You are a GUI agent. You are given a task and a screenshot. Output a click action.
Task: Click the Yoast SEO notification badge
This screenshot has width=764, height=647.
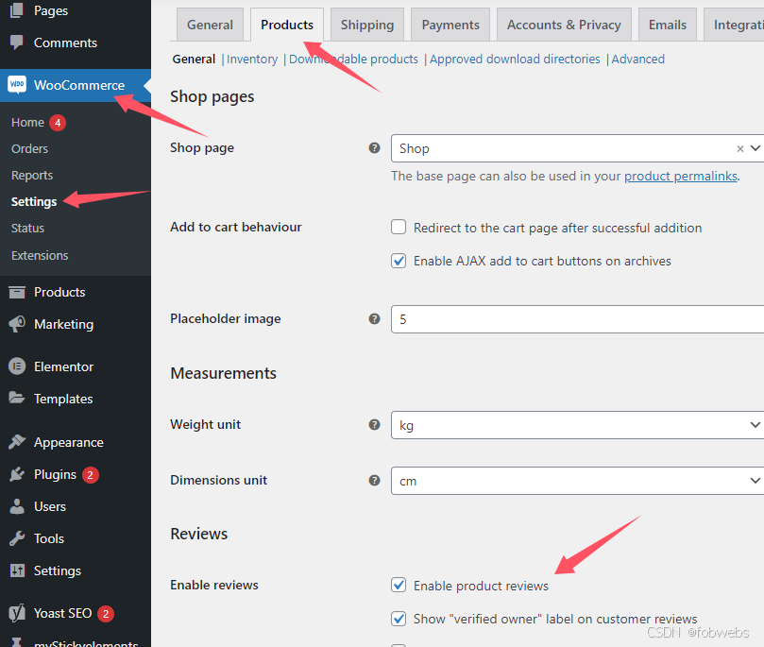pyautogui.click(x=106, y=613)
